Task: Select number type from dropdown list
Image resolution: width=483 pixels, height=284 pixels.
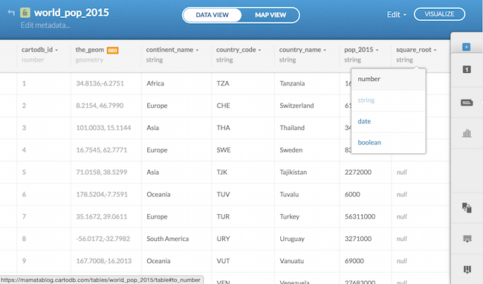Action: pos(389,79)
